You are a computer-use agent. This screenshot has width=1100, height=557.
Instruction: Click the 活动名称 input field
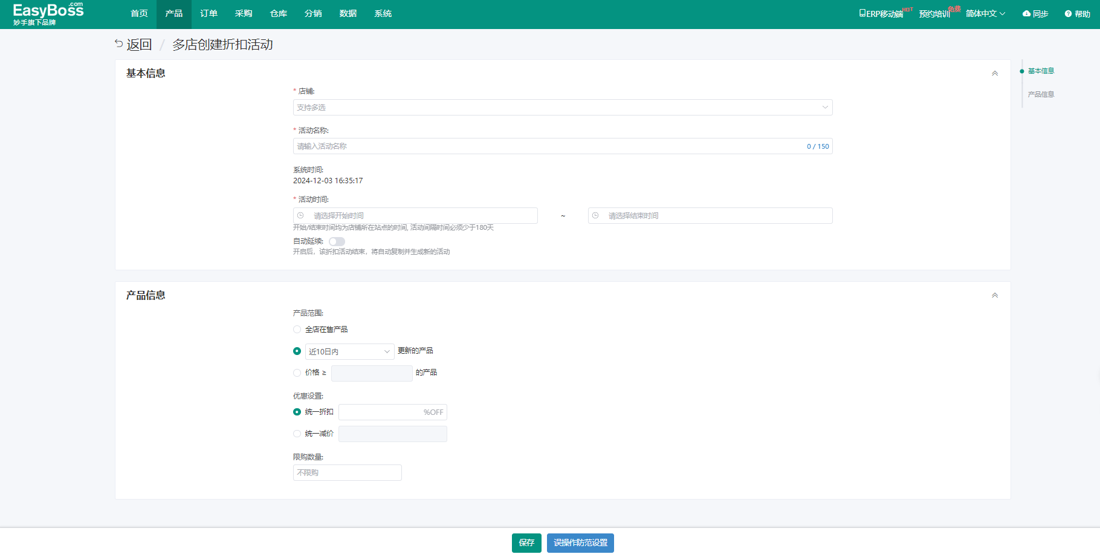click(x=563, y=146)
